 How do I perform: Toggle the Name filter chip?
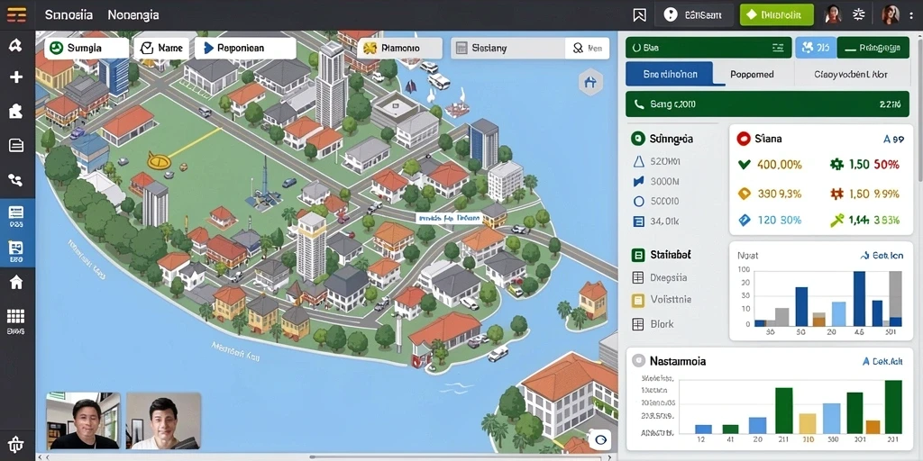pos(161,49)
